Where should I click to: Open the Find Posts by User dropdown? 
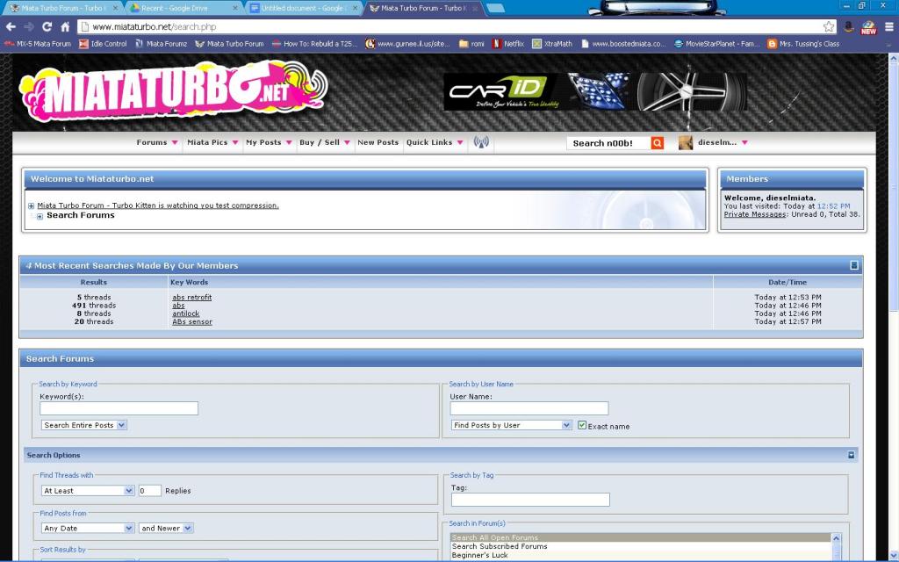click(512, 425)
